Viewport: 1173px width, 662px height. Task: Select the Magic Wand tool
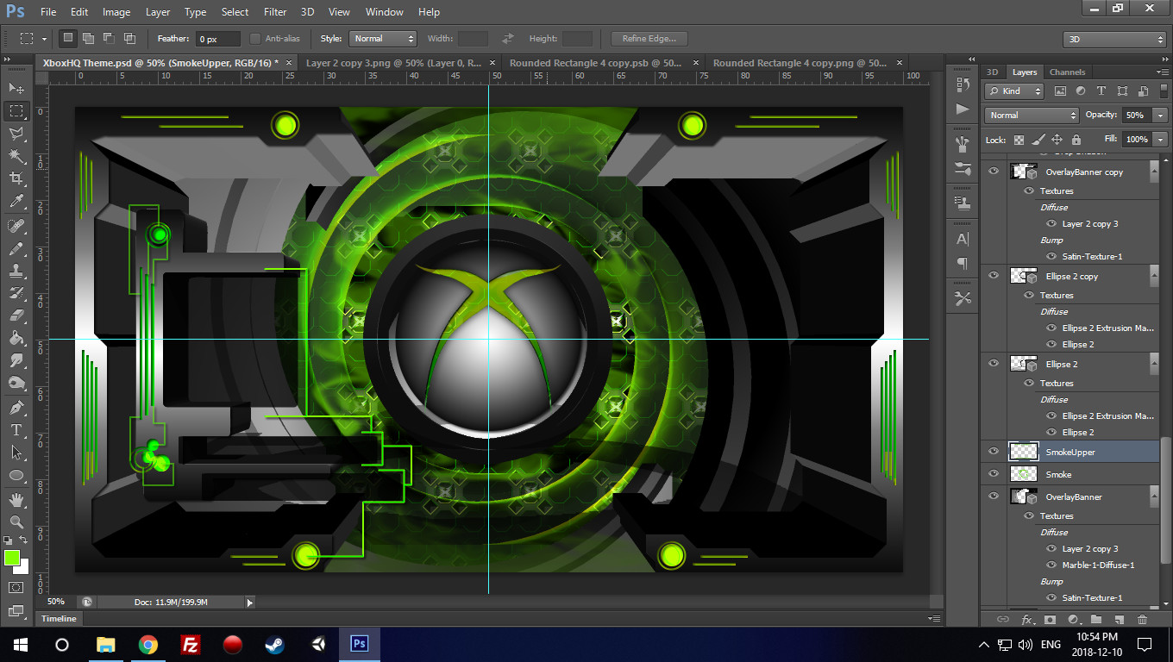(16, 156)
